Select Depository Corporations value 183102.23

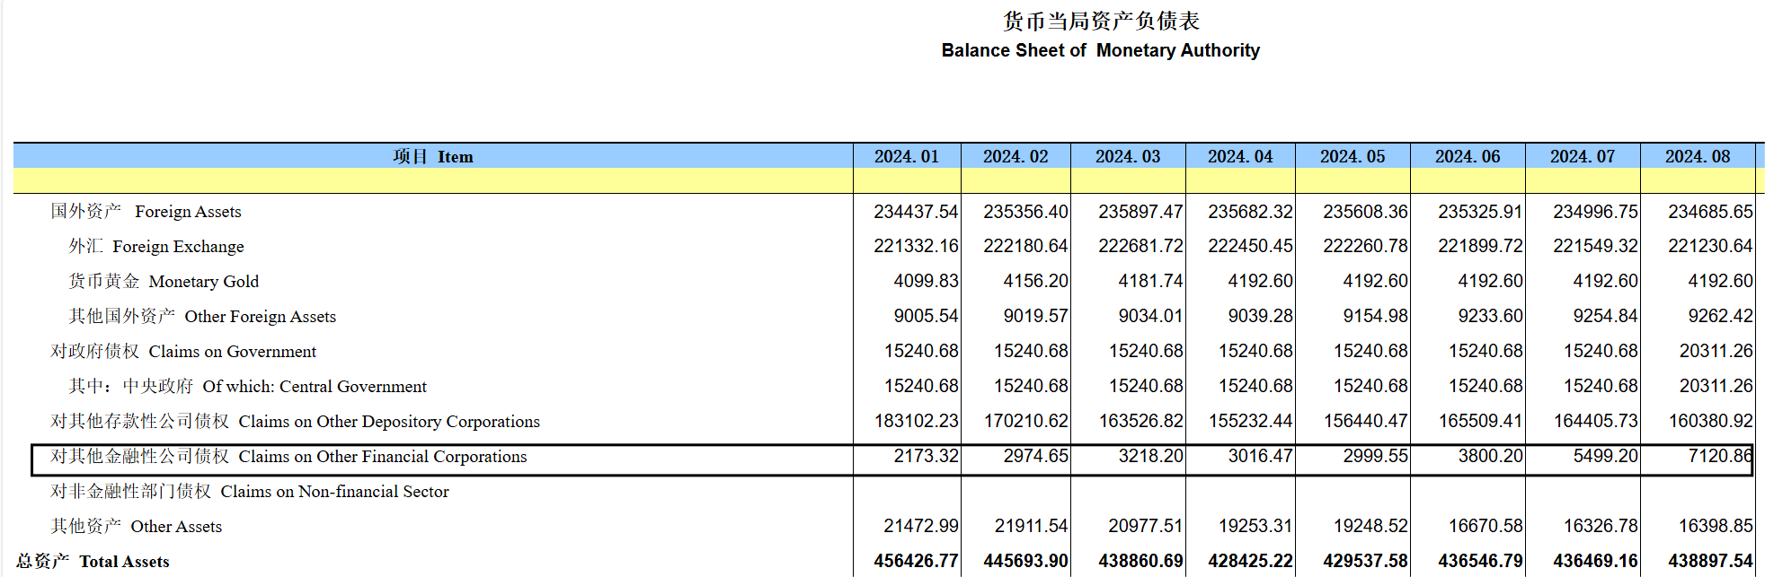pyautogui.click(x=916, y=421)
